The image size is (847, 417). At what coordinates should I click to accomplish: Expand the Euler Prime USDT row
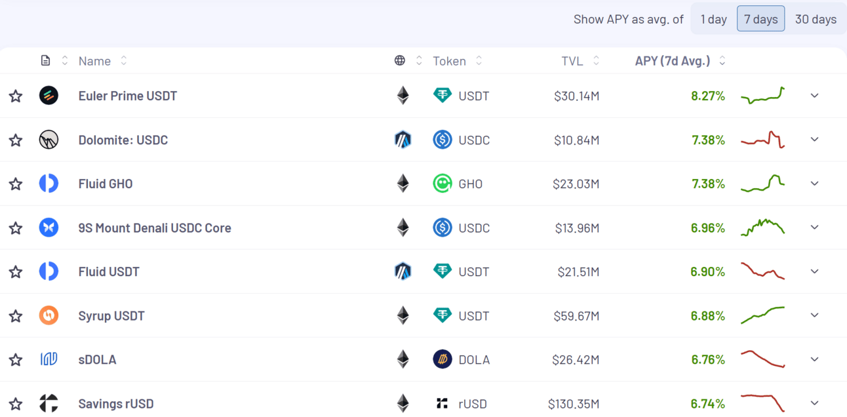click(x=814, y=96)
